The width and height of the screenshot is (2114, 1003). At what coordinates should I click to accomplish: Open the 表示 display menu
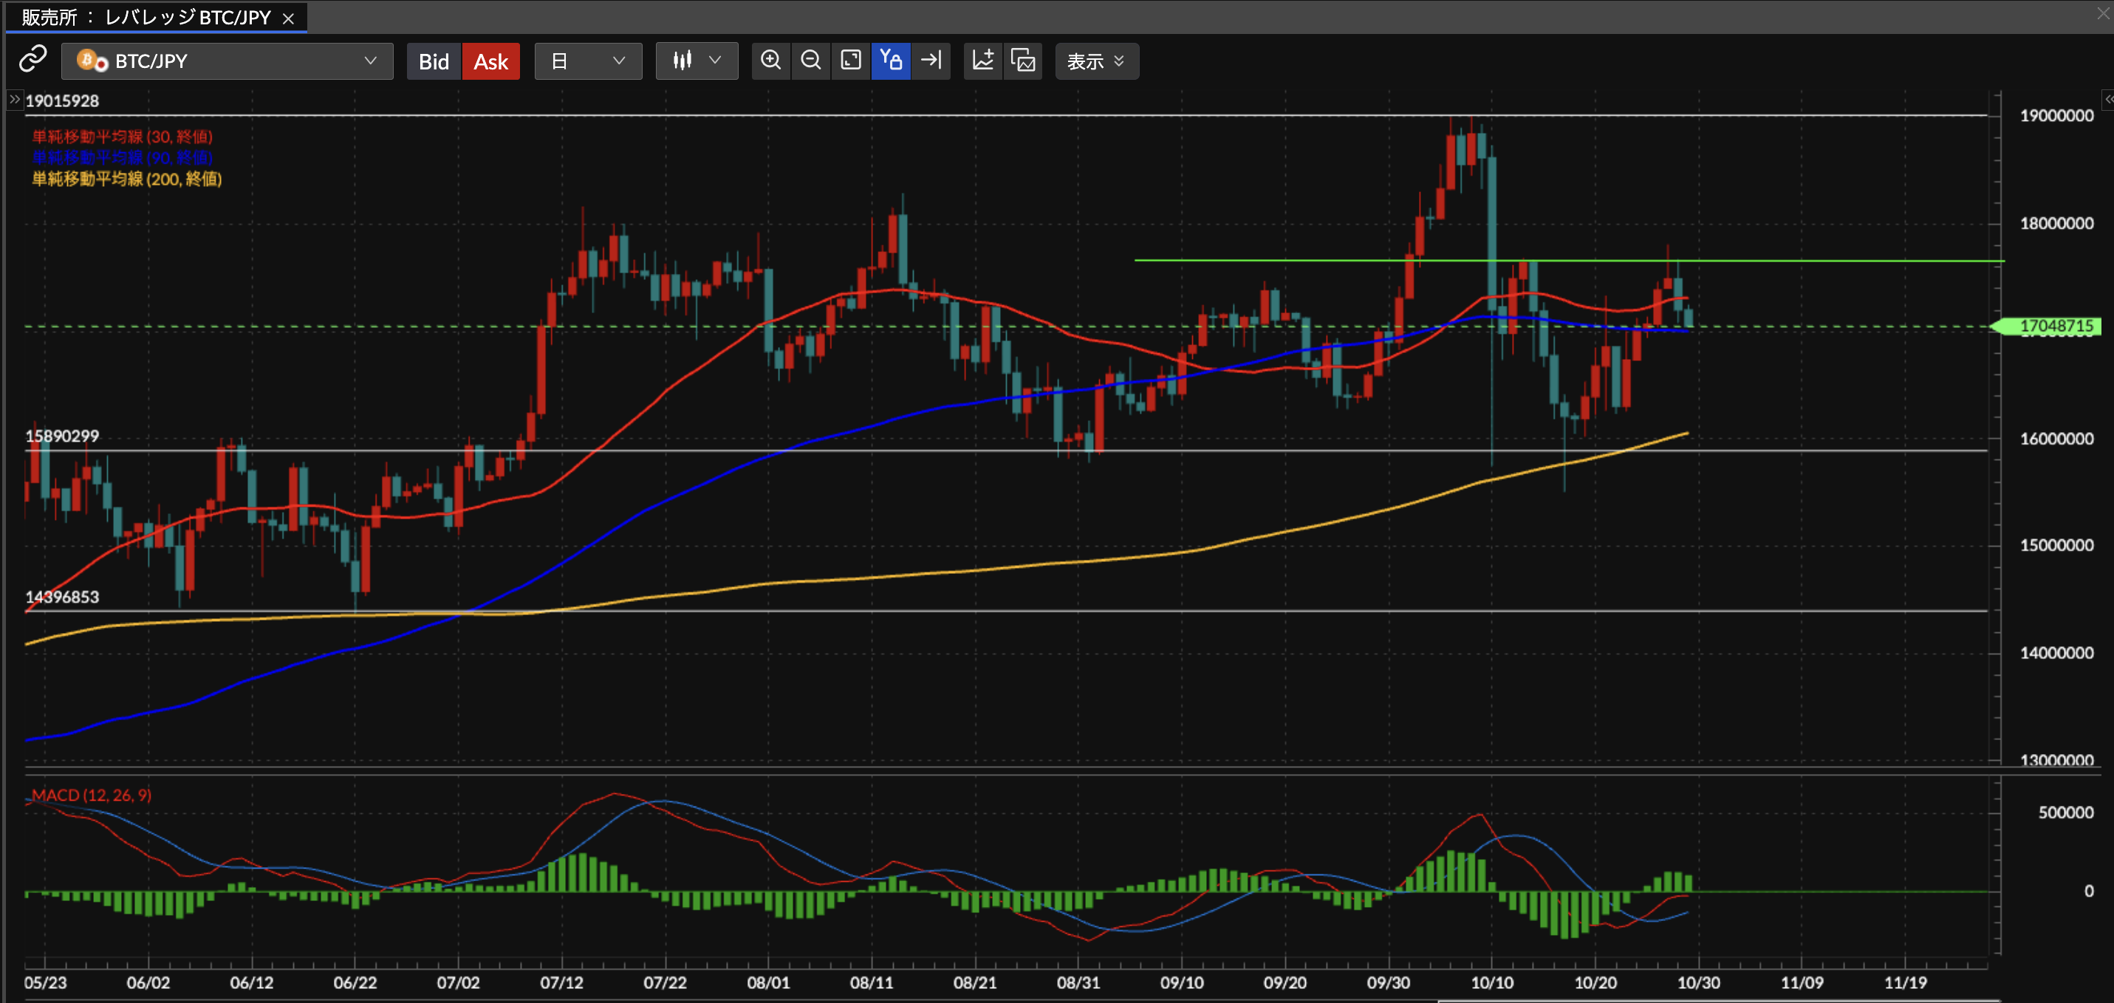[x=1095, y=61]
